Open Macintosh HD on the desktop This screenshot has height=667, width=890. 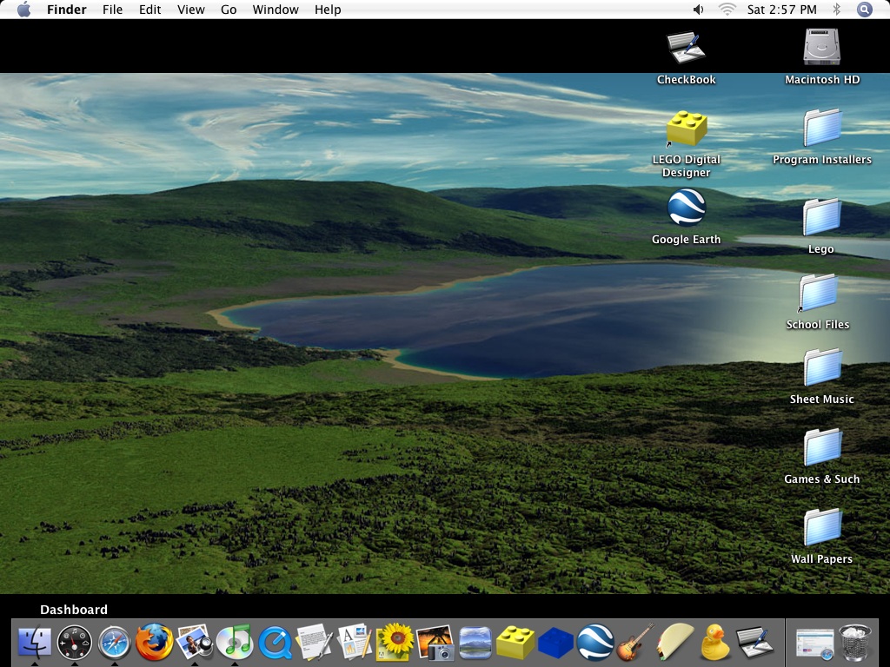[x=821, y=48]
